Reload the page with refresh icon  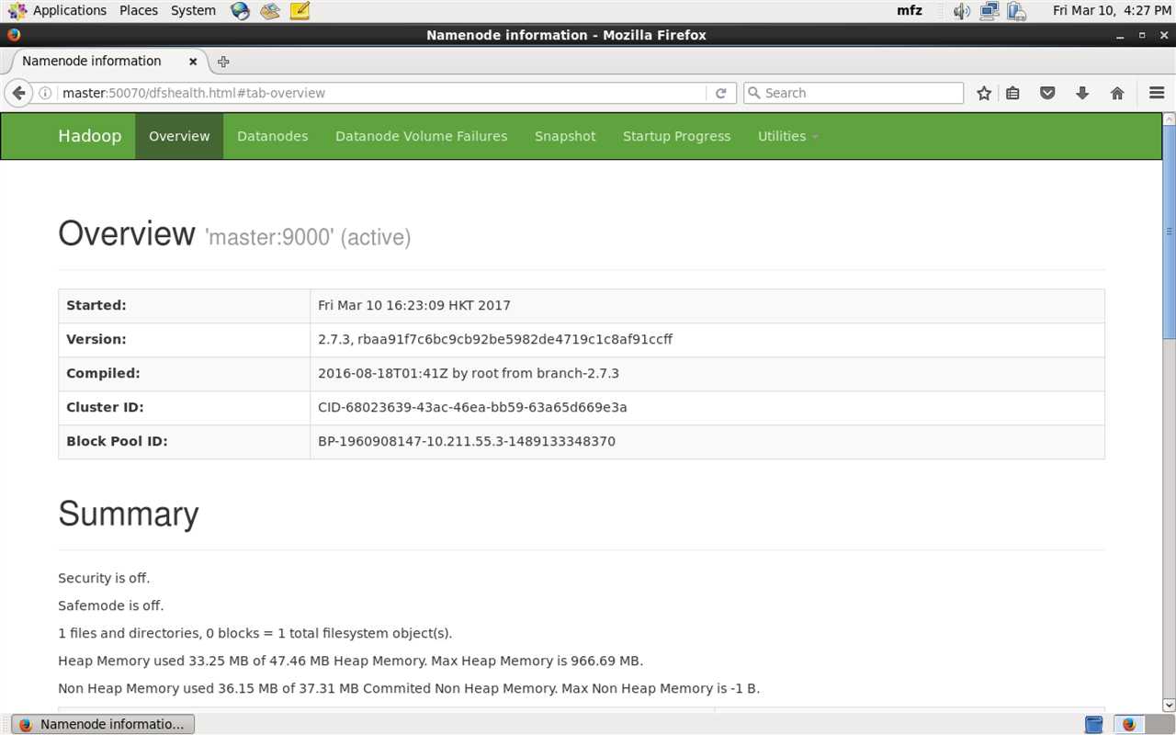pyautogui.click(x=721, y=93)
